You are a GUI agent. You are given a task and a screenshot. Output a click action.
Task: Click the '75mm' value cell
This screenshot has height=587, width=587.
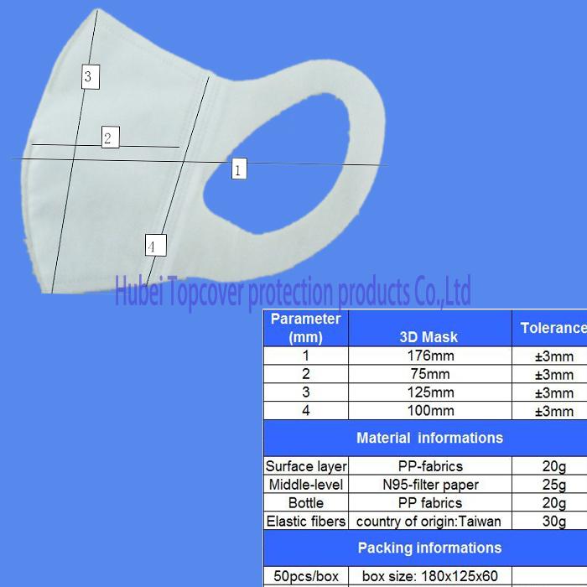click(x=429, y=374)
